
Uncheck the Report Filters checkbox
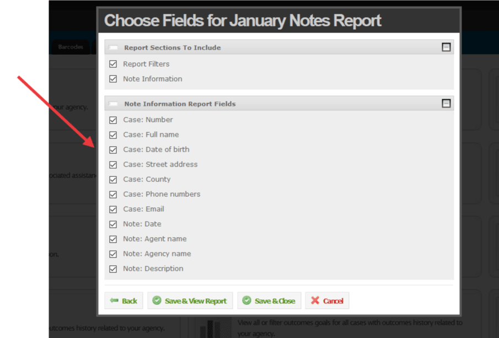(x=113, y=64)
